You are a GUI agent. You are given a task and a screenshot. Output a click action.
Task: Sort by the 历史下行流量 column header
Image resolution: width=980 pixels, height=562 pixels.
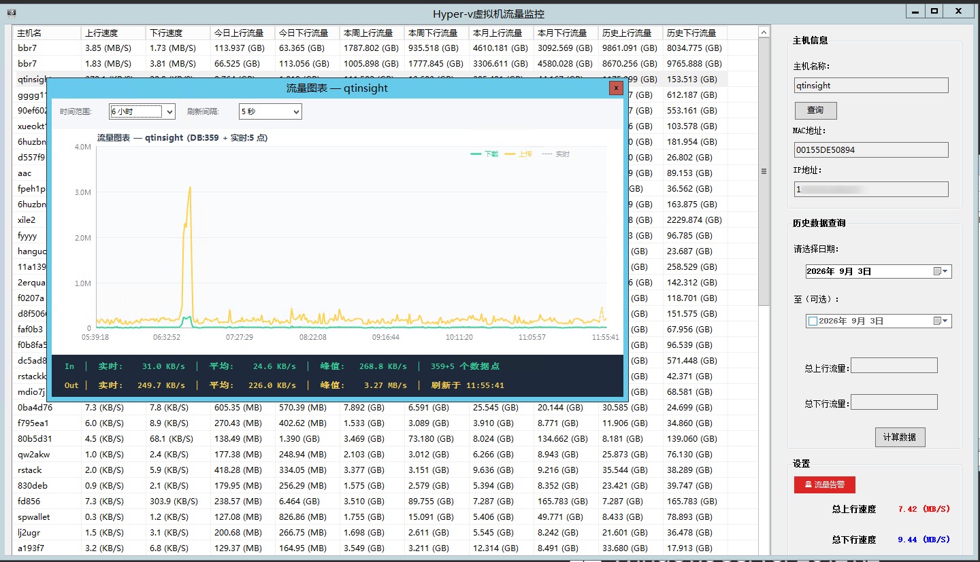click(x=695, y=33)
